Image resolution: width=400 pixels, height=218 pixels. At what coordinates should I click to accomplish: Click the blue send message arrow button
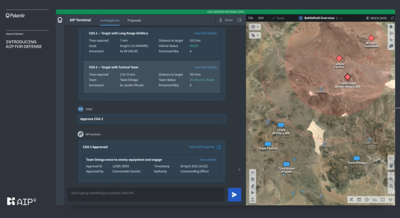coord(234,194)
